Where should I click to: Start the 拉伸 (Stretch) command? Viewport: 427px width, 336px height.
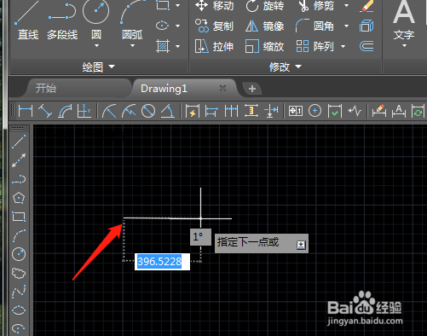pyautogui.click(x=214, y=46)
